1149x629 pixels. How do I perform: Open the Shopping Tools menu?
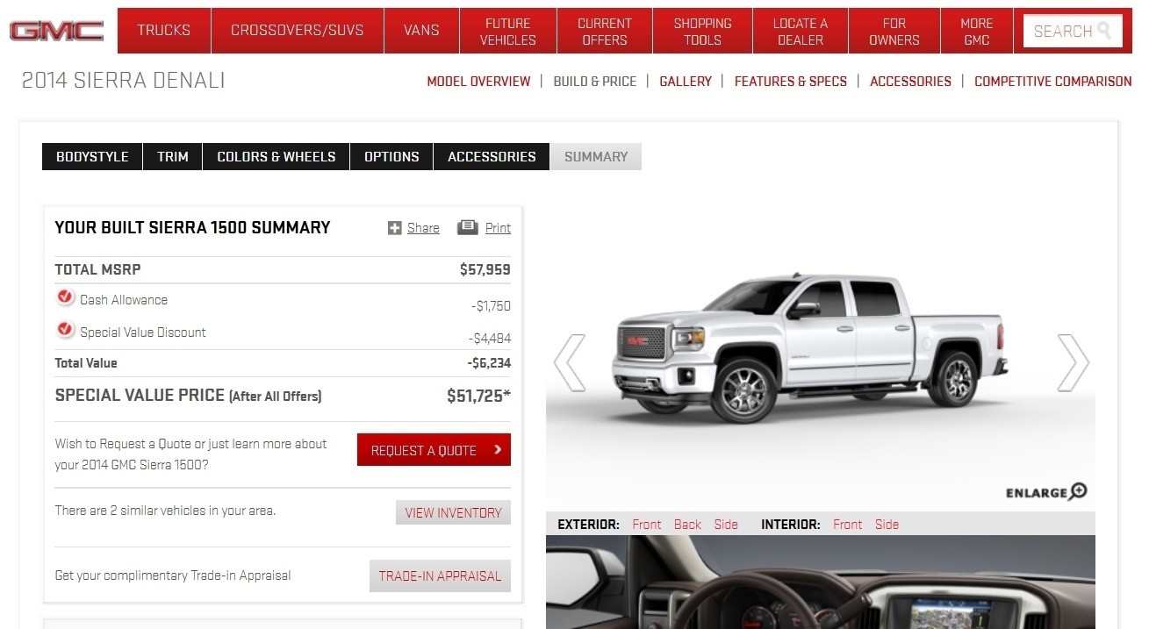tap(702, 31)
